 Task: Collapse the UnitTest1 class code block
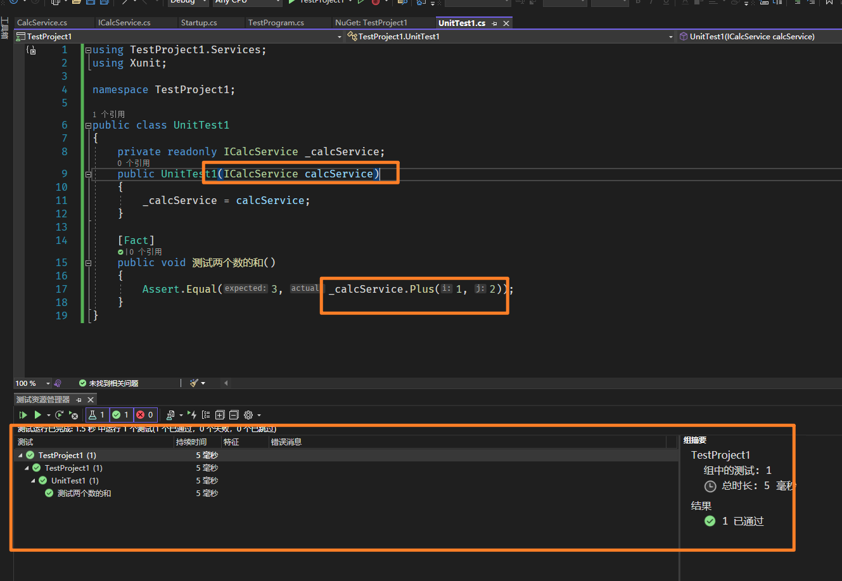click(88, 125)
